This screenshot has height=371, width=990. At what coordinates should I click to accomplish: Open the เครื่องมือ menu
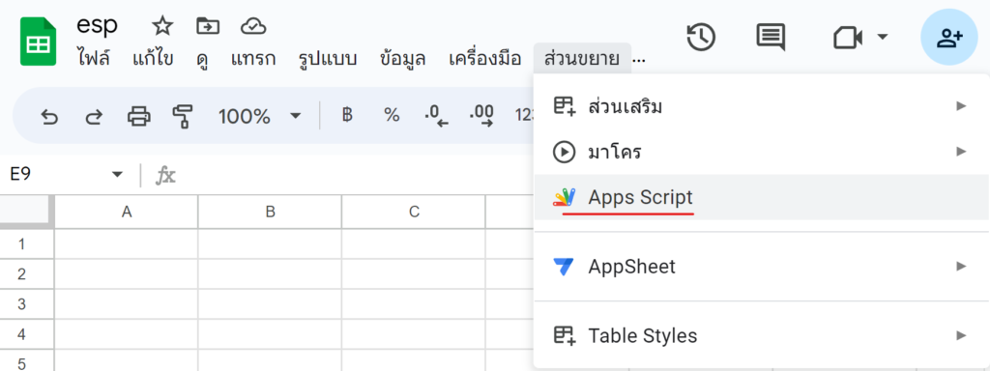pos(485,59)
